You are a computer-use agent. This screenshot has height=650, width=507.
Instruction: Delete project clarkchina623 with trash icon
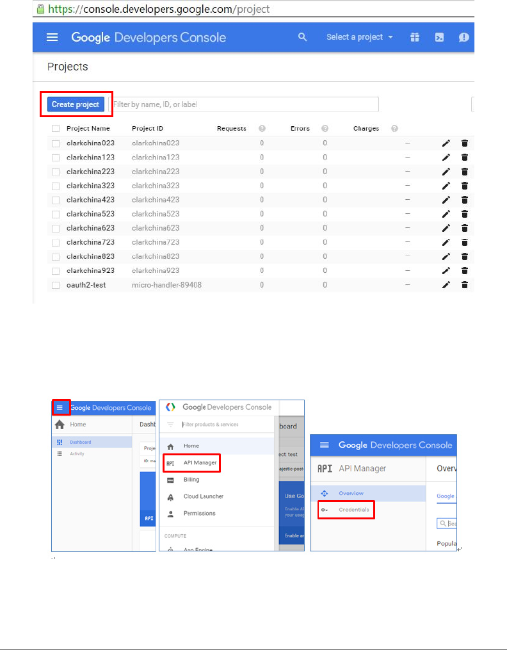[465, 228]
